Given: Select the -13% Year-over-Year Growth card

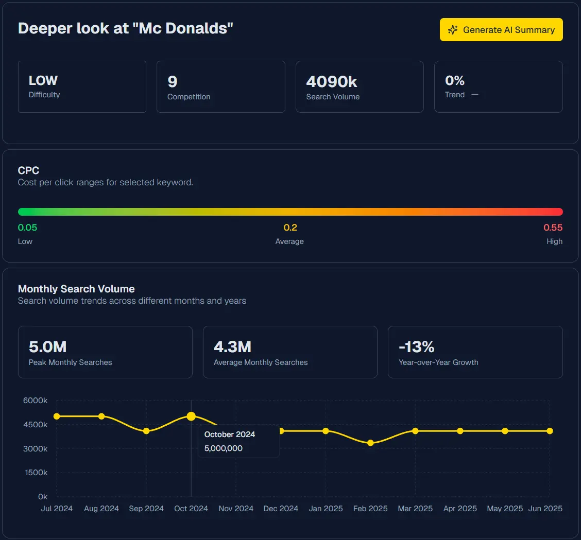Looking at the screenshot, I should point(475,352).
